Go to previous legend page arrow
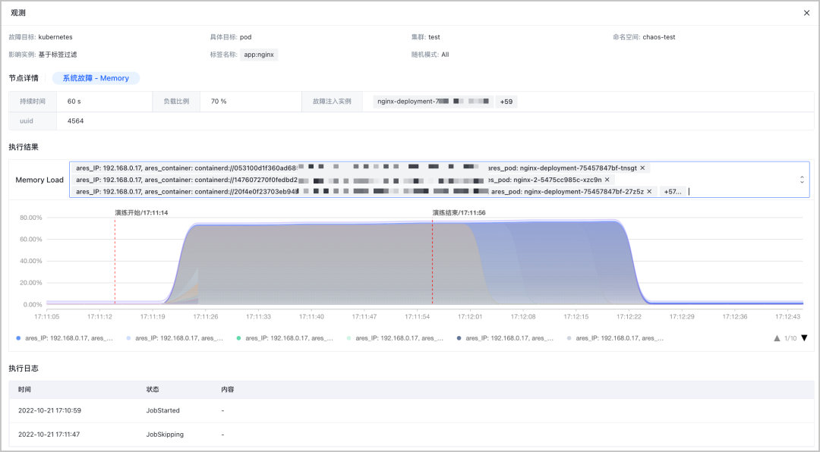This screenshot has width=820, height=452. pos(777,338)
